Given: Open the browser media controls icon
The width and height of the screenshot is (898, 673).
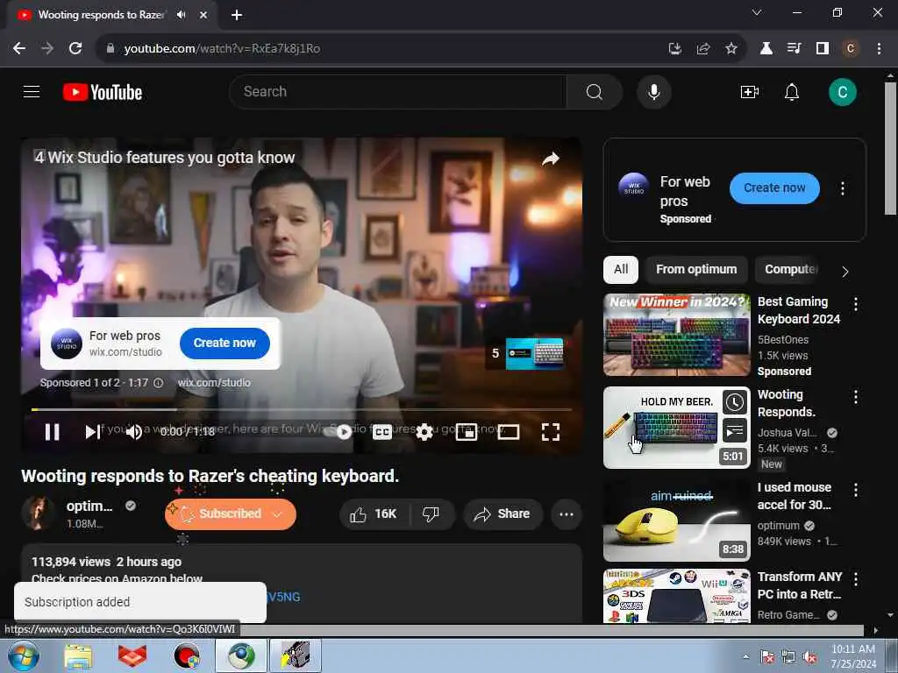Looking at the screenshot, I should (x=794, y=49).
